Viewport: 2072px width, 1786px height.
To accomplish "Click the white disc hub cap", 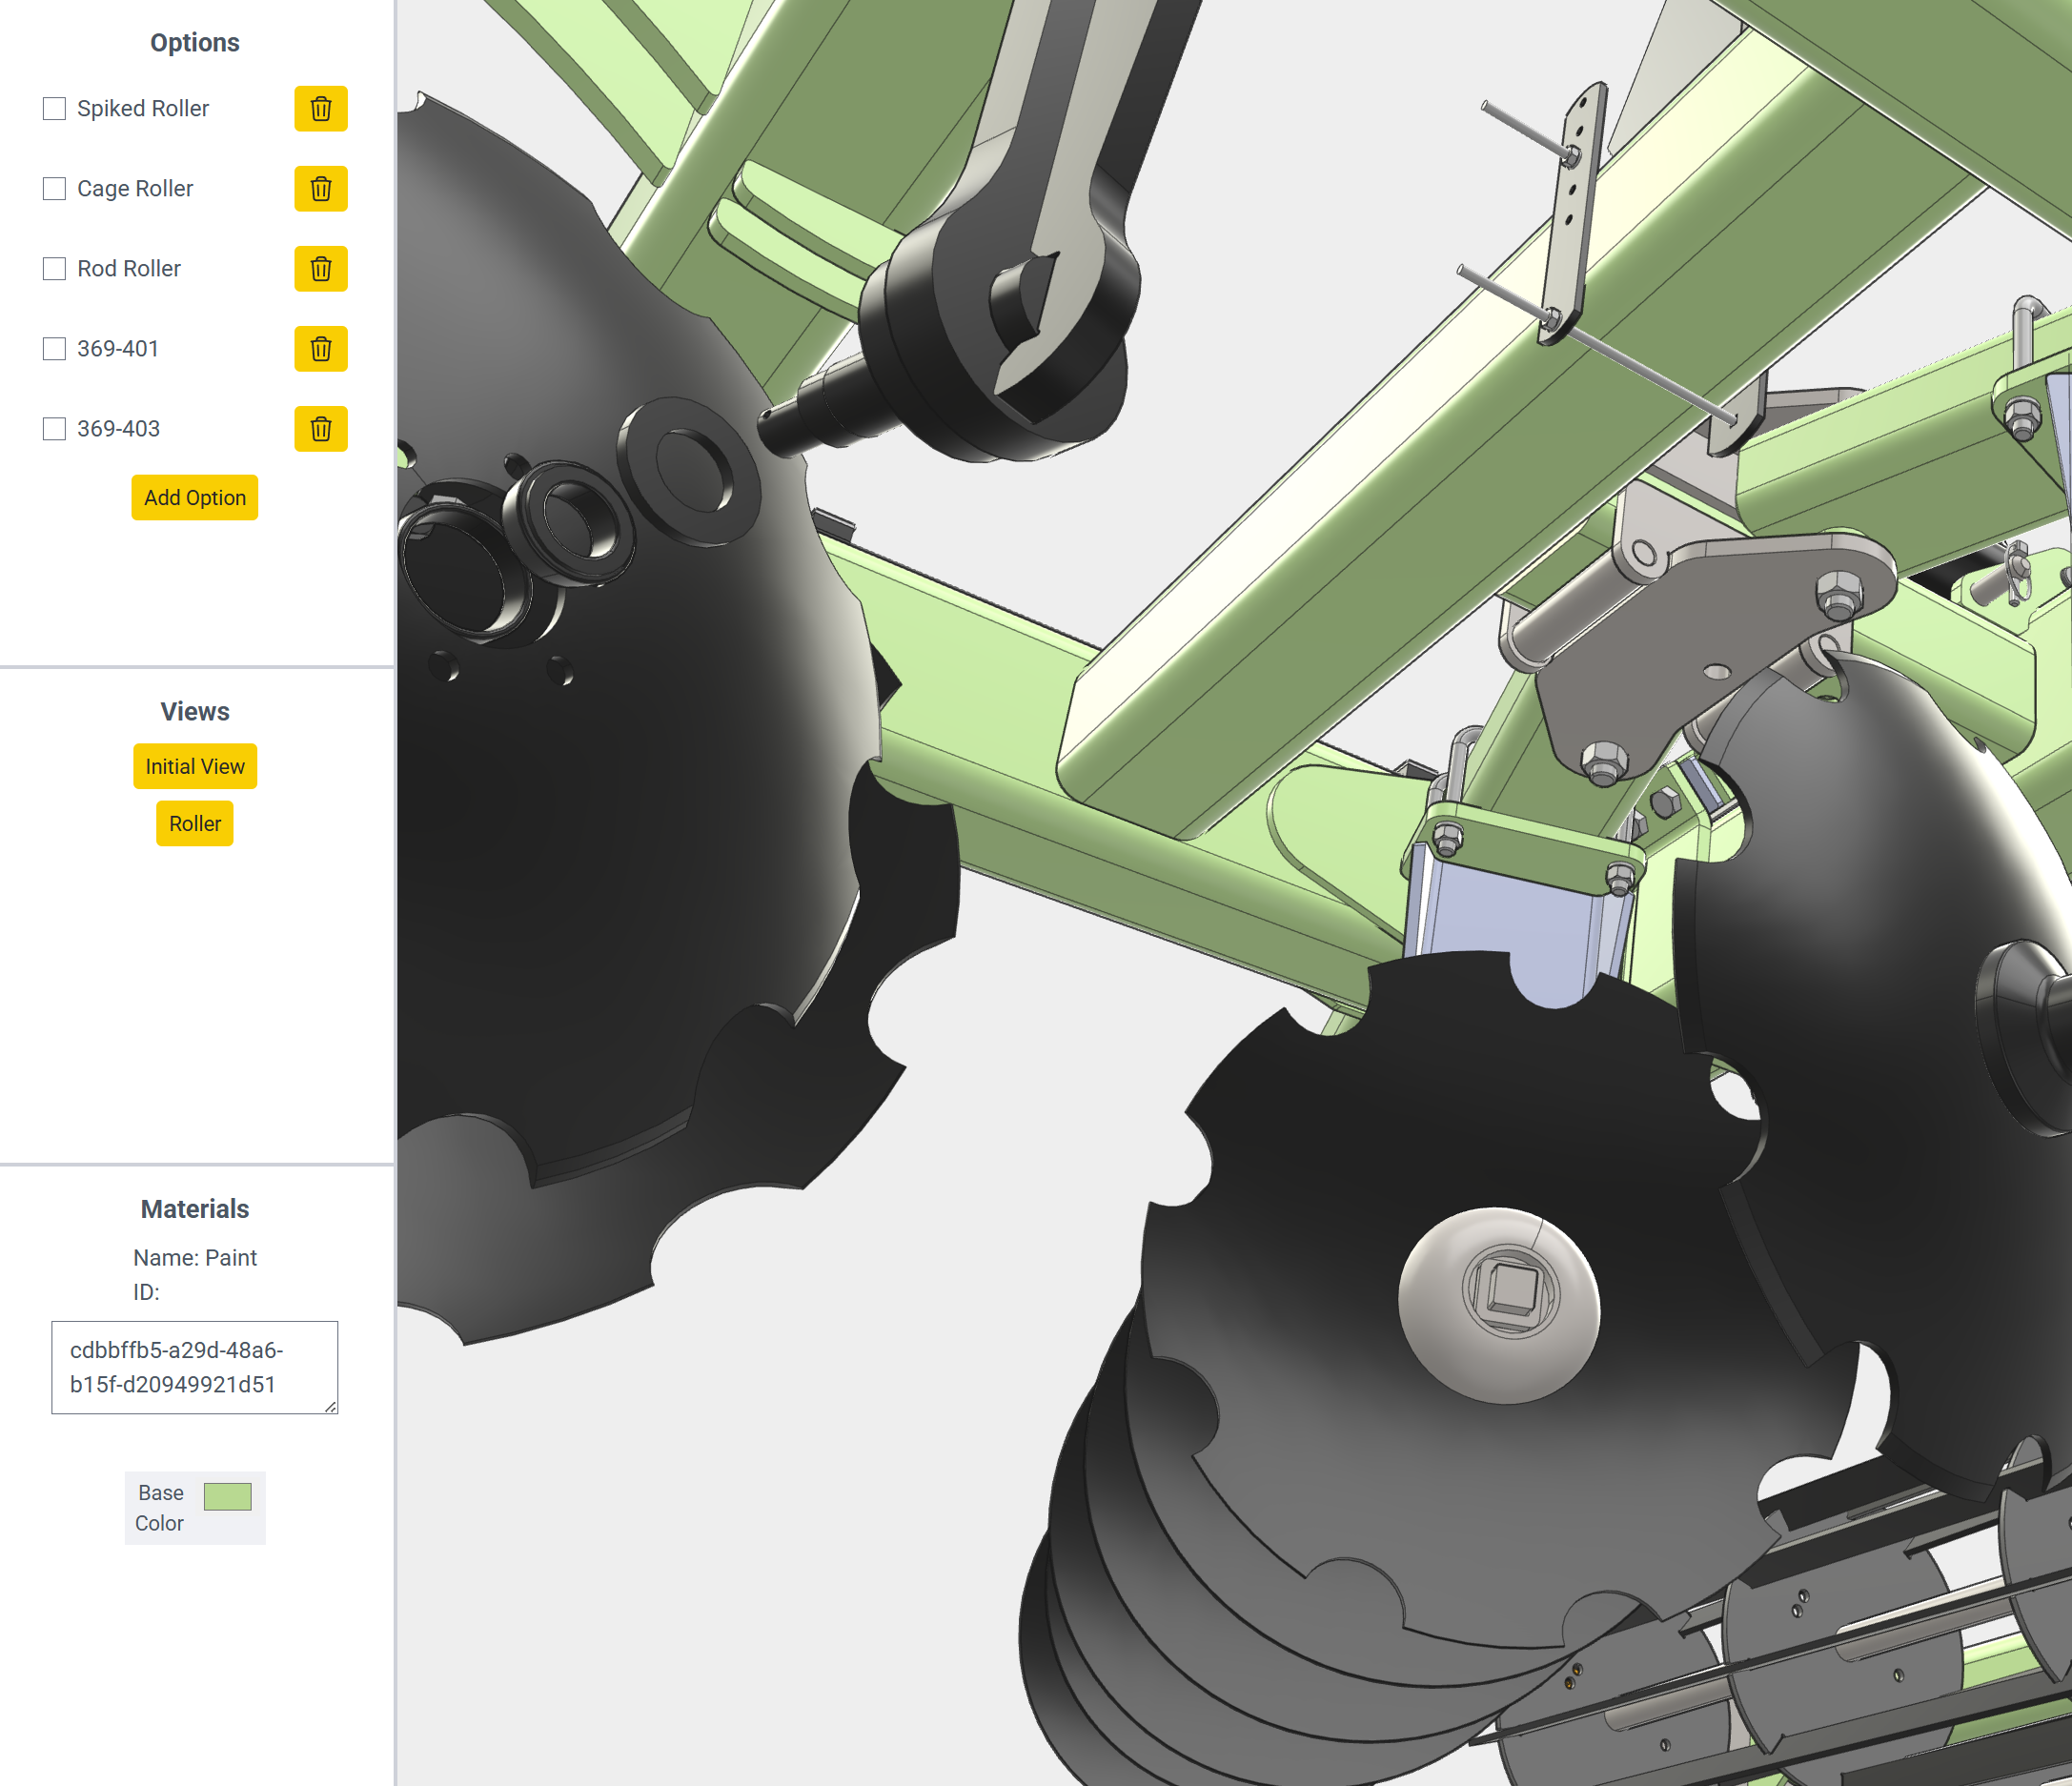I will (x=1497, y=1305).
